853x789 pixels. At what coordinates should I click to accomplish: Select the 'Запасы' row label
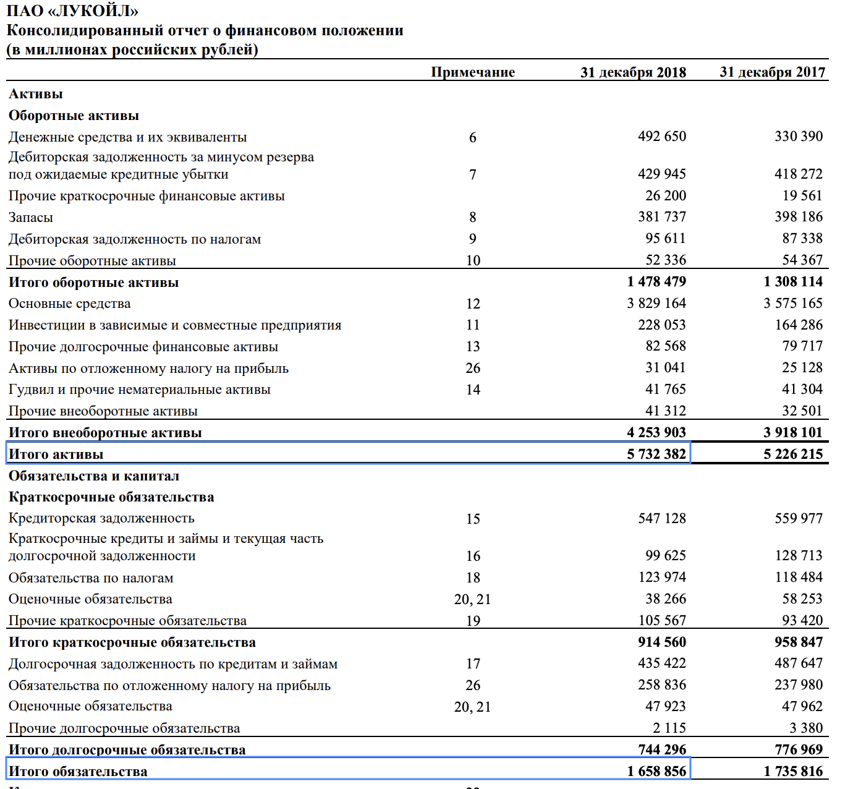coord(31,218)
